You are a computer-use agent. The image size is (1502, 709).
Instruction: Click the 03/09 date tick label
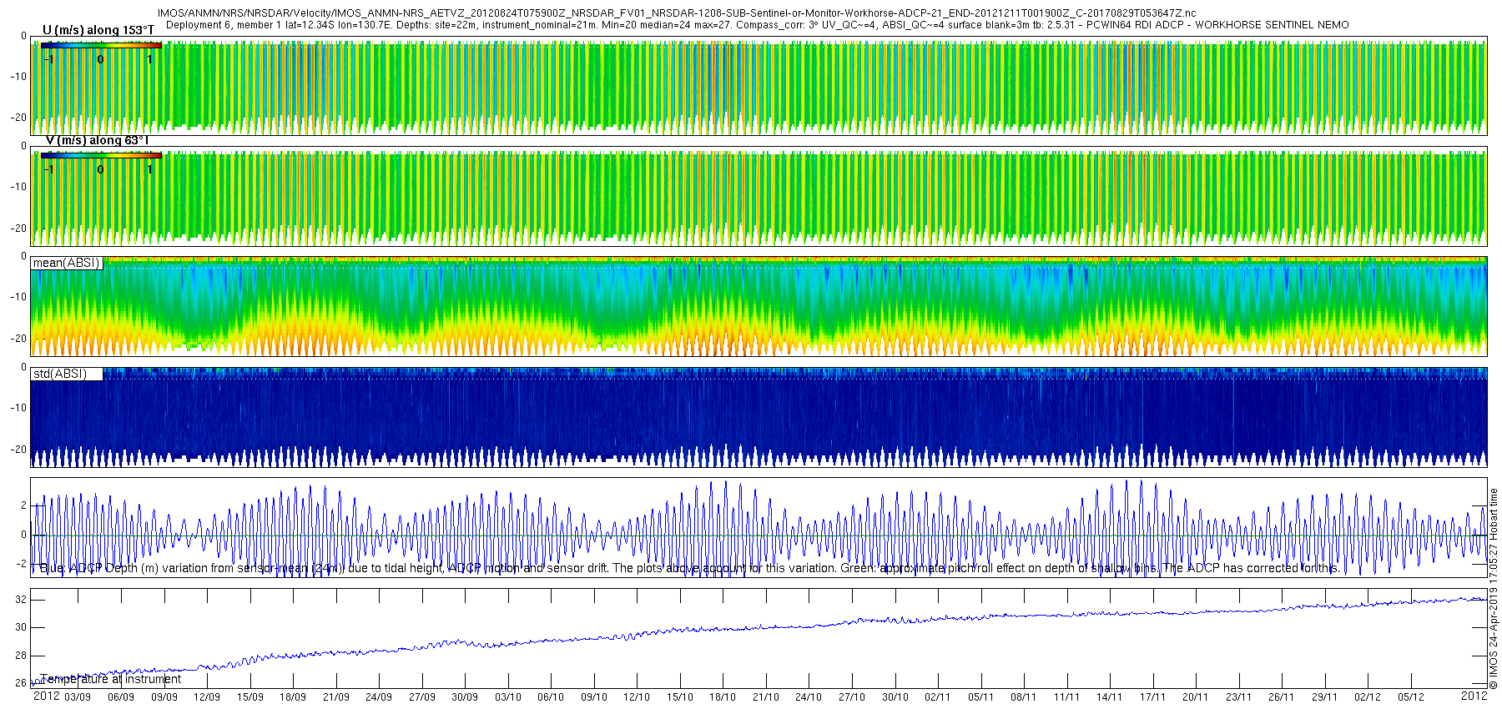point(78,697)
